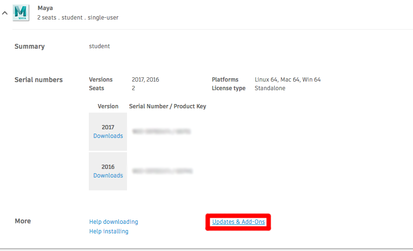Click the Serial numbers heading
The width and height of the screenshot is (413, 251).
39,80
